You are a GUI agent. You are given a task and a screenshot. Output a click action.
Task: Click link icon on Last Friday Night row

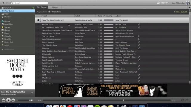(x=139, y=60)
